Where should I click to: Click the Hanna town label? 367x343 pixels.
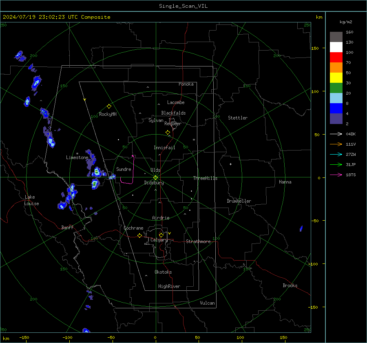[x=285, y=182]
